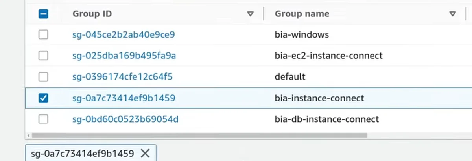This screenshot has width=472, height=161.
Task: Open security group sg-045ce2b2ab40e9ce9
Action: click(124, 34)
